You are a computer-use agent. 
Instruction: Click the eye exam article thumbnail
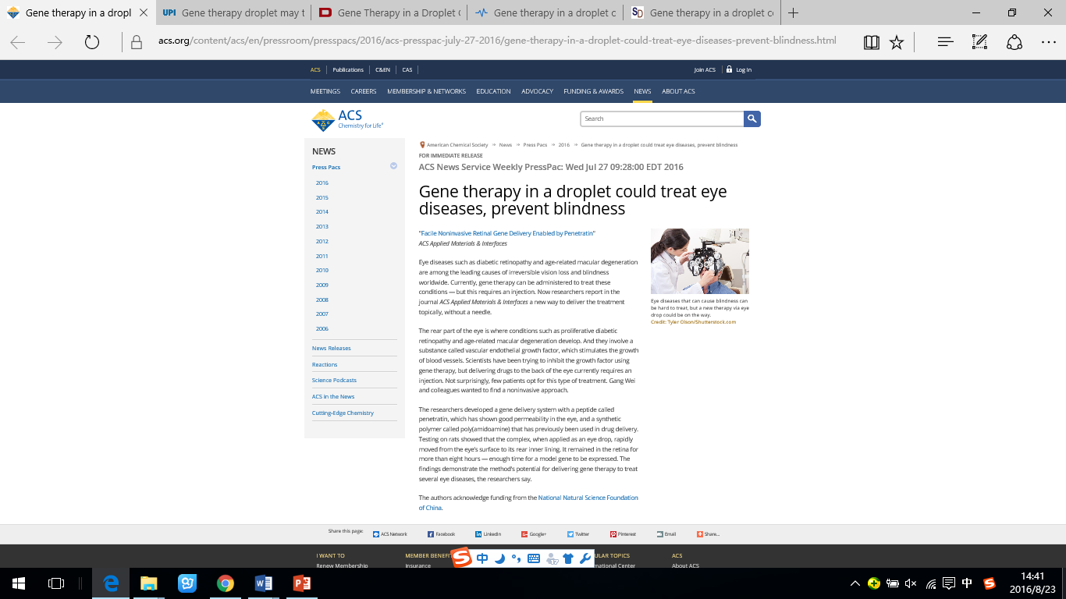click(x=699, y=261)
